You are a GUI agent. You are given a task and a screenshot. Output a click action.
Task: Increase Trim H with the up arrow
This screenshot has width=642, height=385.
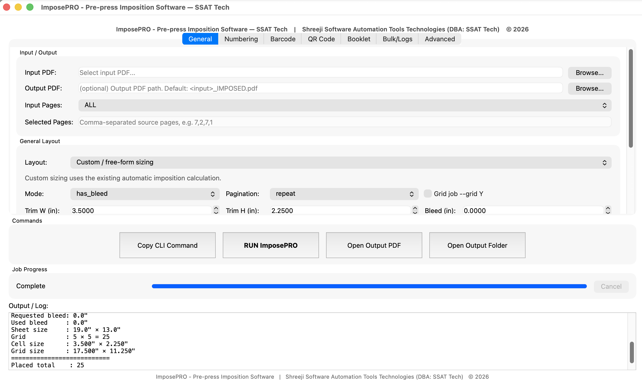pyautogui.click(x=415, y=208)
